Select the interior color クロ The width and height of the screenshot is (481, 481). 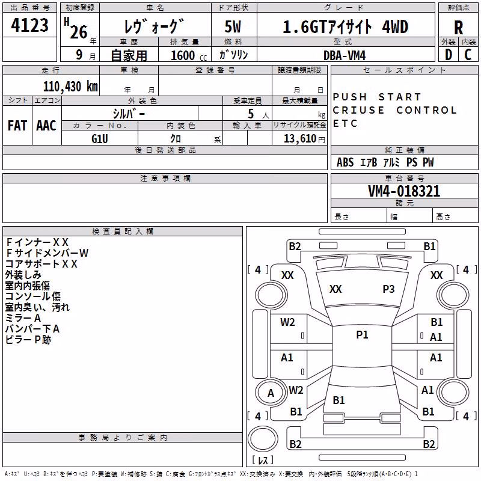176,139
